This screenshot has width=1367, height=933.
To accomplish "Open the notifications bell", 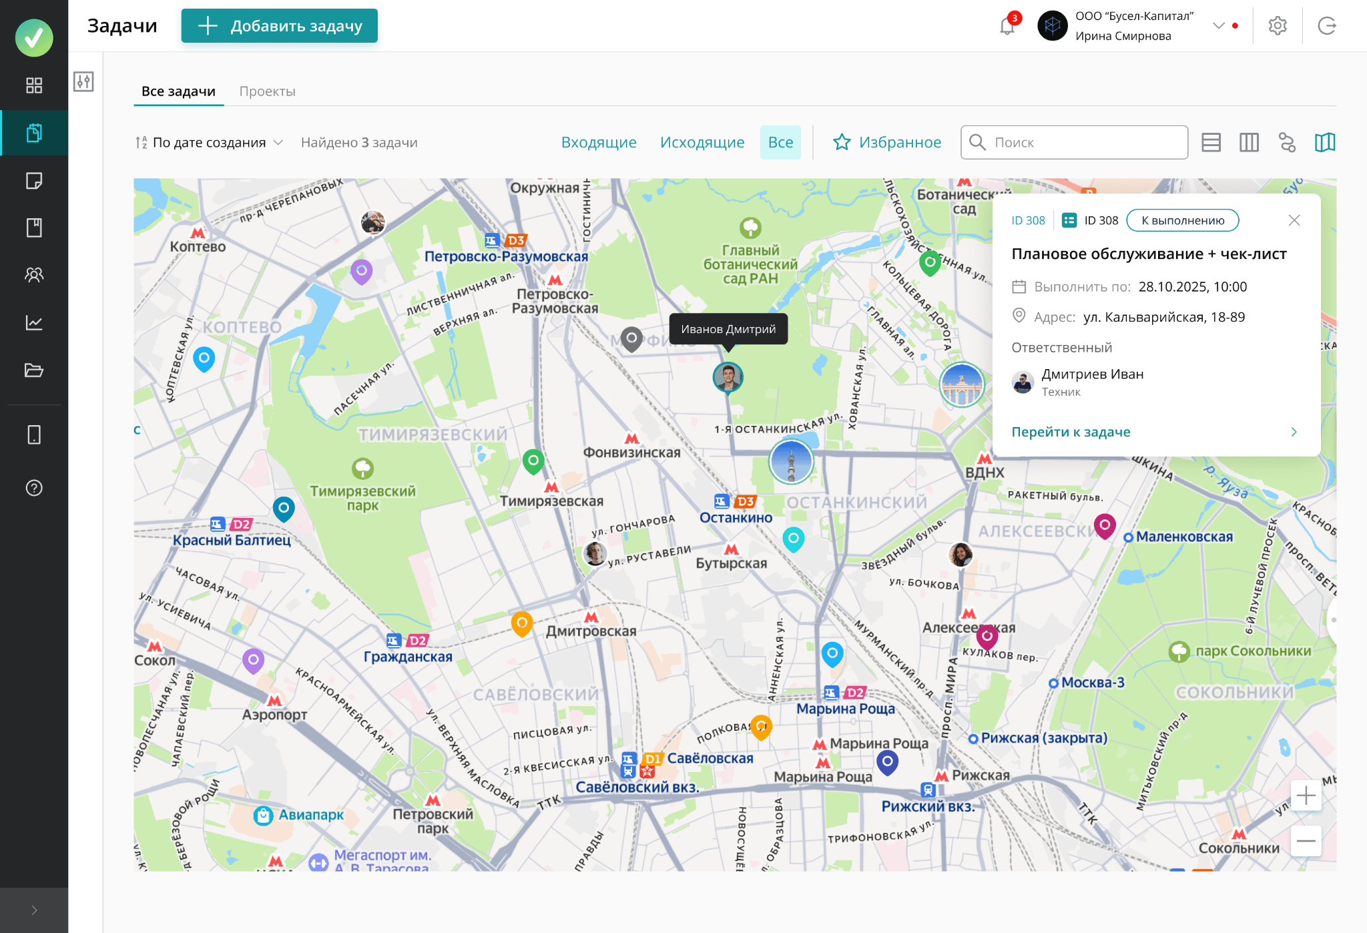I will pyautogui.click(x=1007, y=26).
